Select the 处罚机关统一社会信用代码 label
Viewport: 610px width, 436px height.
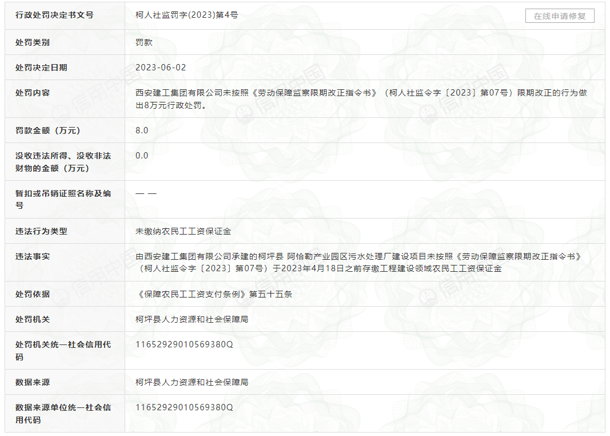pos(63,351)
